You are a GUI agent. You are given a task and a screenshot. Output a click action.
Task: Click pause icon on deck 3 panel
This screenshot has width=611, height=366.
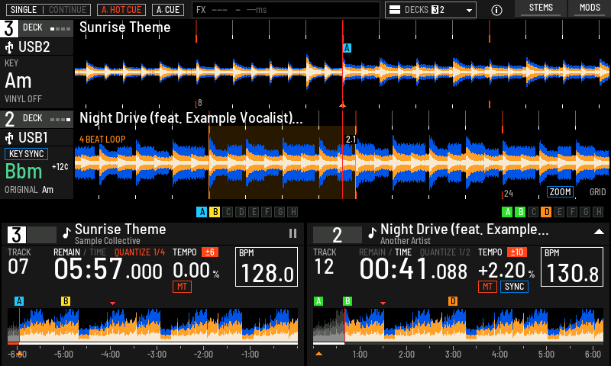coord(293,233)
